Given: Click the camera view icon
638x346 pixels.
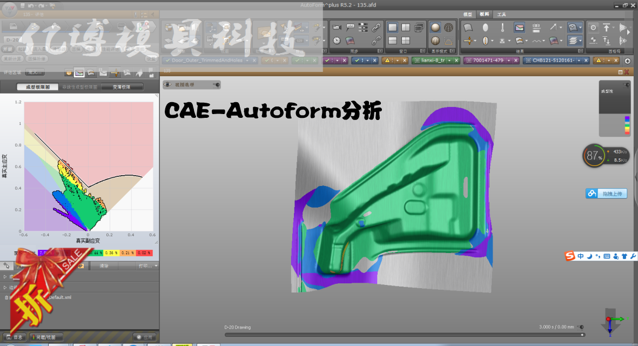Looking at the screenshot, I should (337, 27).
